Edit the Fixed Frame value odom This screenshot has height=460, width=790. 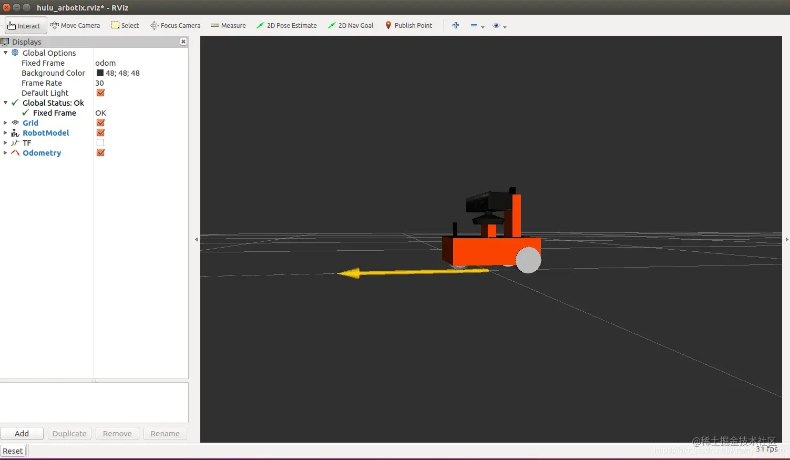pos(105,63)
